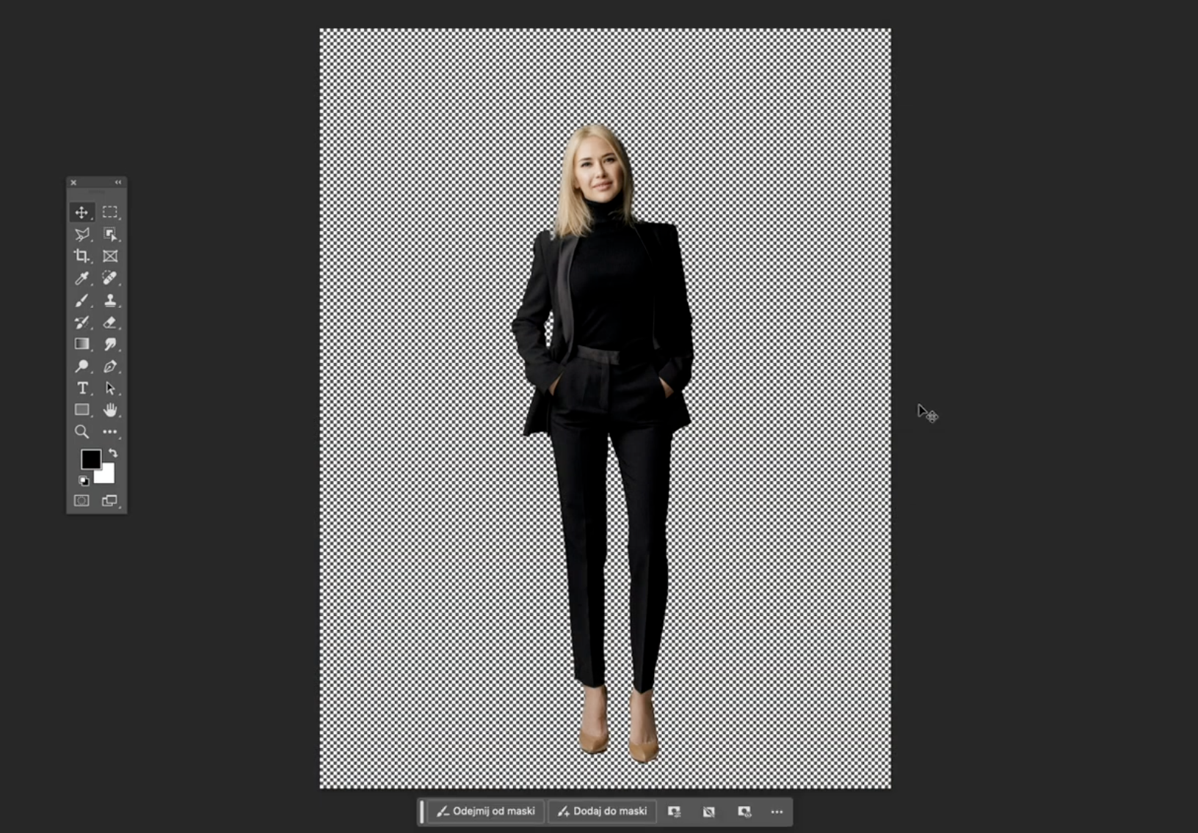Open the black foreground color swatch

[x=90, y=459]
